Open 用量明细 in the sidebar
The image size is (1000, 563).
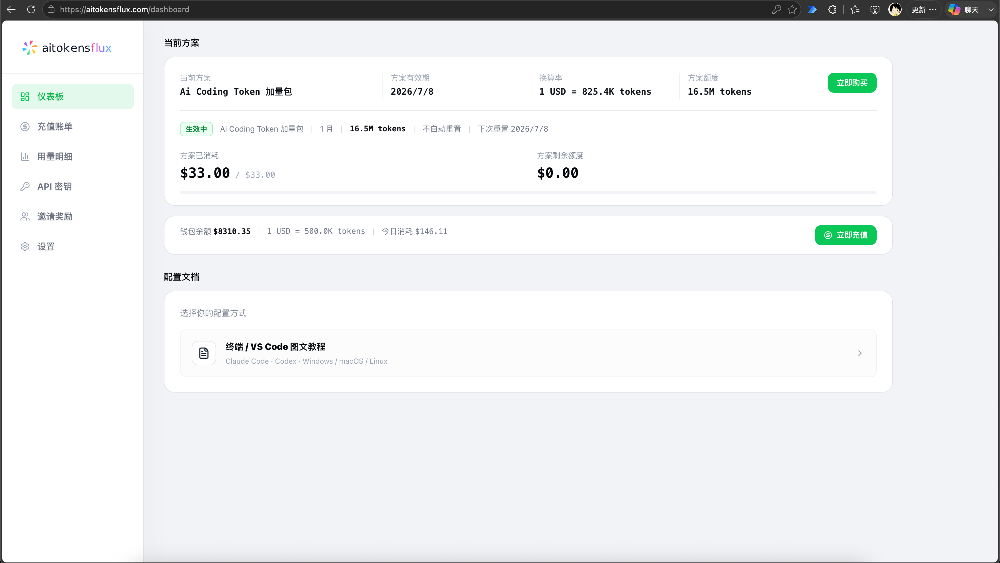[72, 156]
